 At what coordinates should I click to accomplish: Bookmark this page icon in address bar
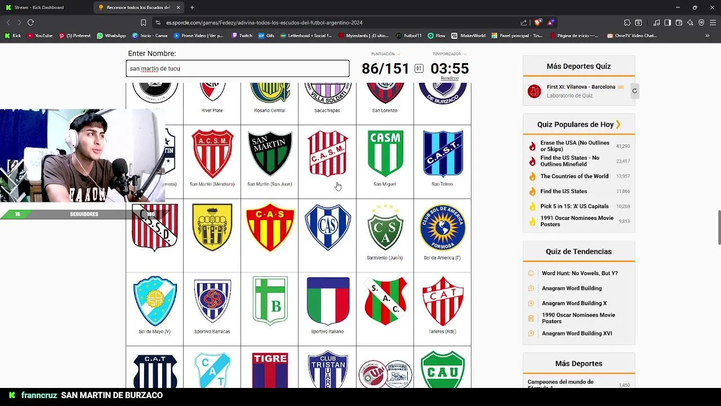point(143,23)
